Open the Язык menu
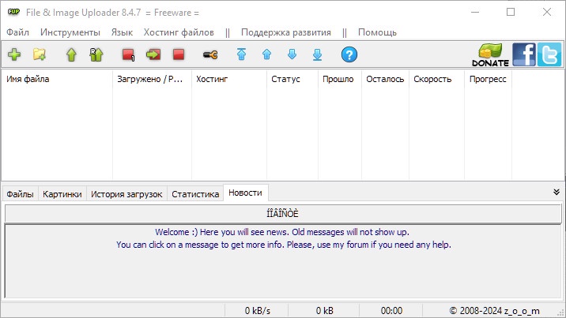 (122, 32)
